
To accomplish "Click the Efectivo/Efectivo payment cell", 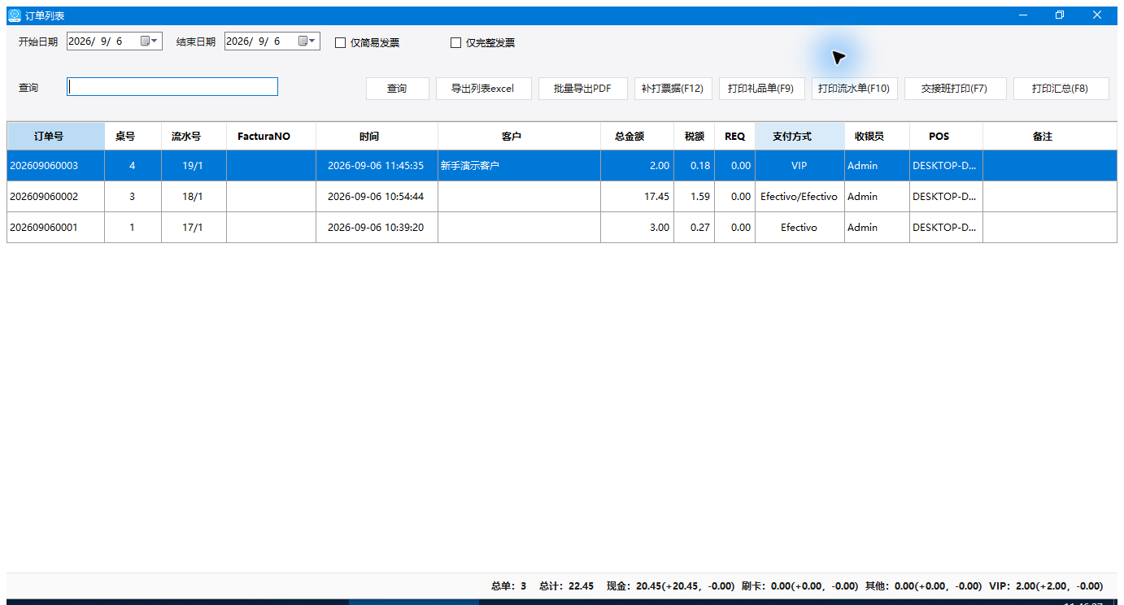I will (x=799, y=197).
